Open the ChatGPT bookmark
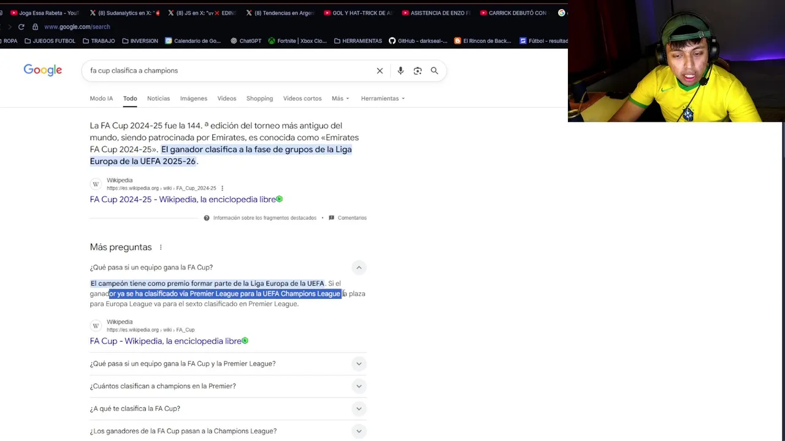Image resolution: width=785 pixels, height=441 pixels. (245, 41)
